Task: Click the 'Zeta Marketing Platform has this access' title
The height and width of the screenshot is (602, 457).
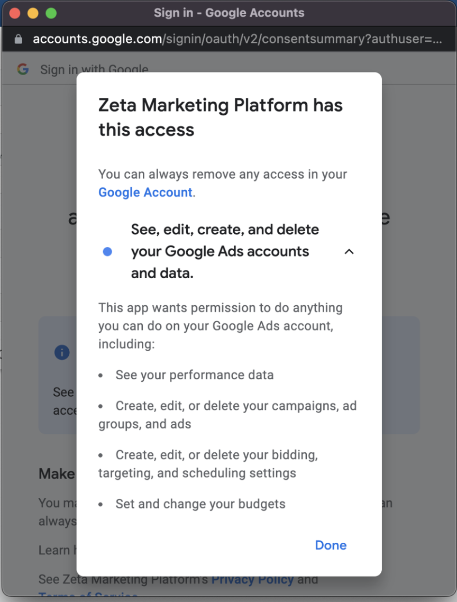Action: point(221,117)
